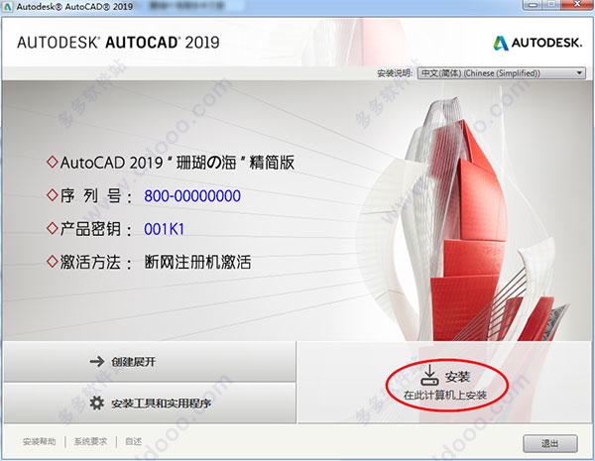Click the 激活方法 label
Screen dimensions: 595x461
pos(95,262)
